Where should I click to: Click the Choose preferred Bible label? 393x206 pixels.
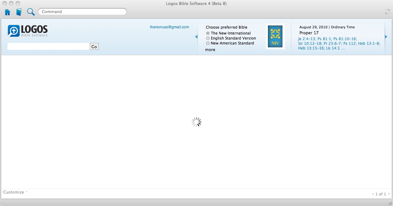coord(226,27)
